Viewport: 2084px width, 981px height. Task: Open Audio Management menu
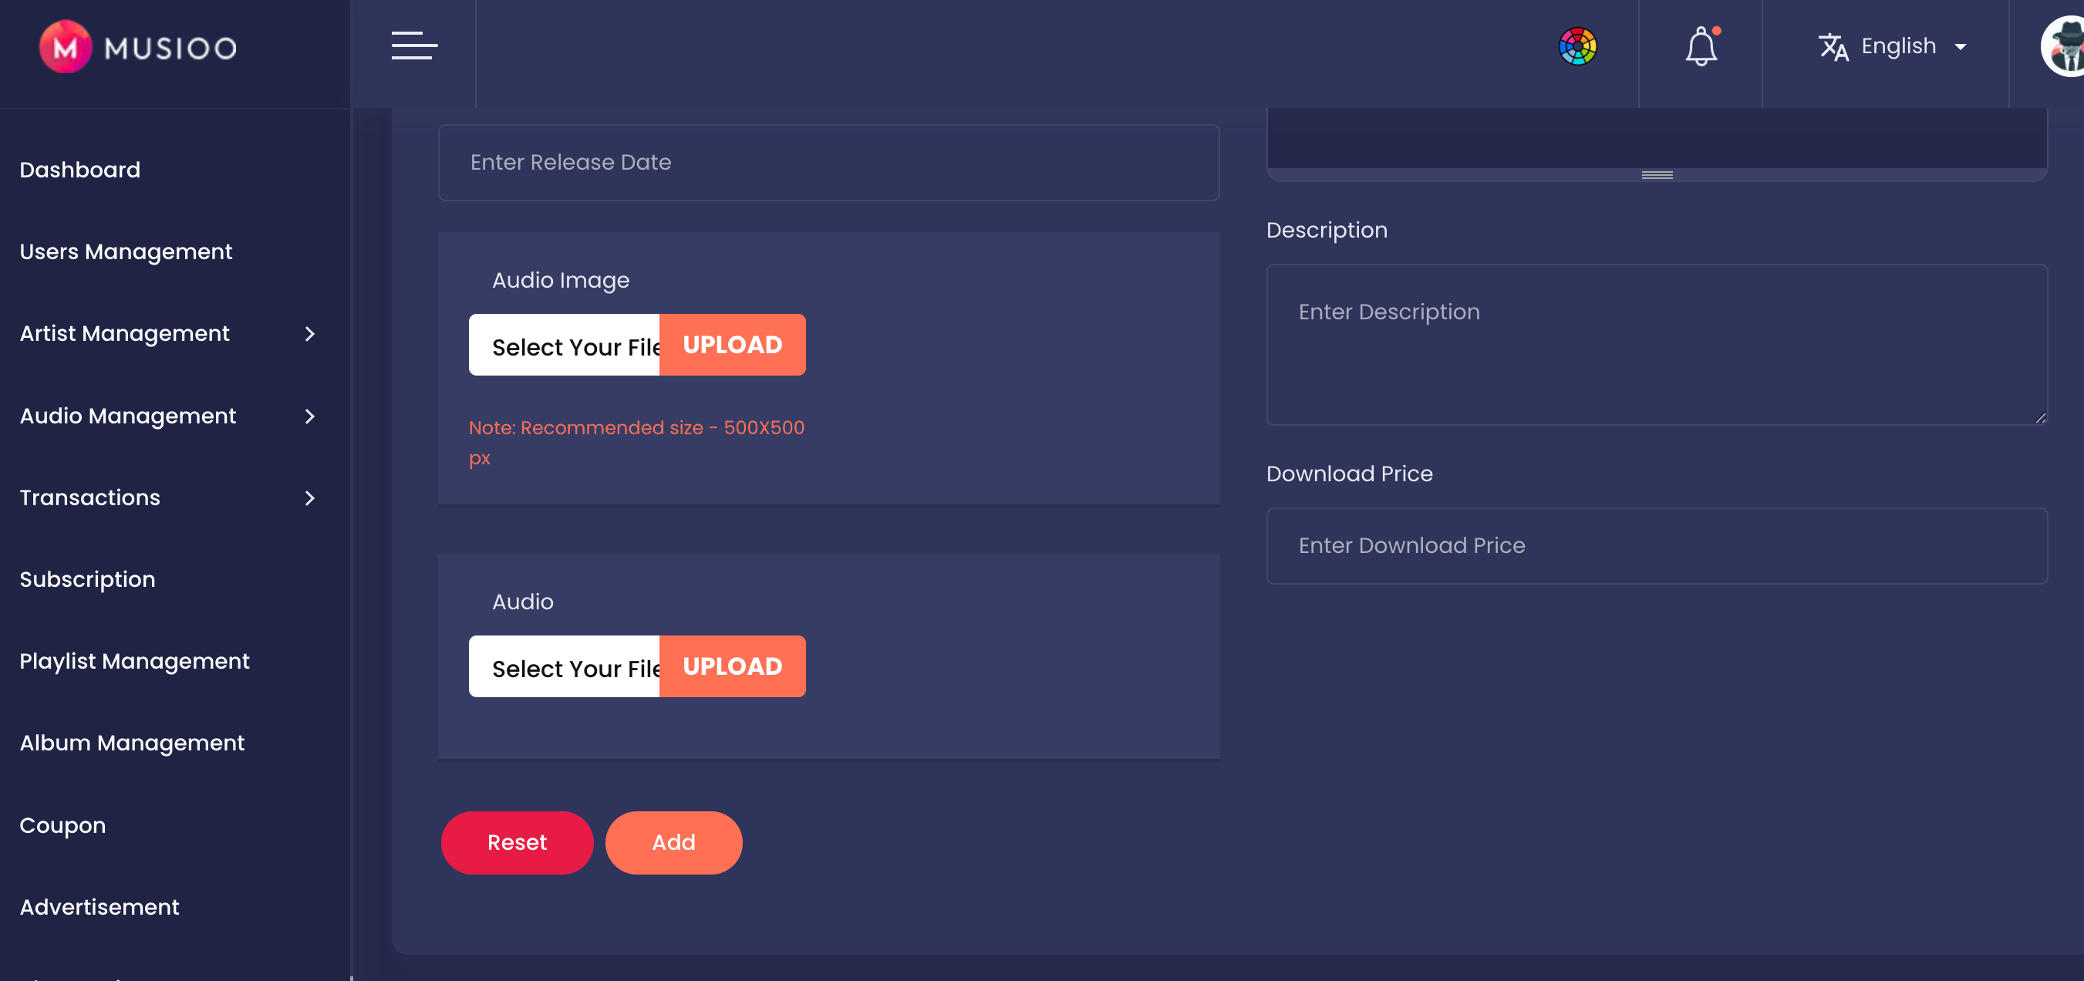[128, 416]
